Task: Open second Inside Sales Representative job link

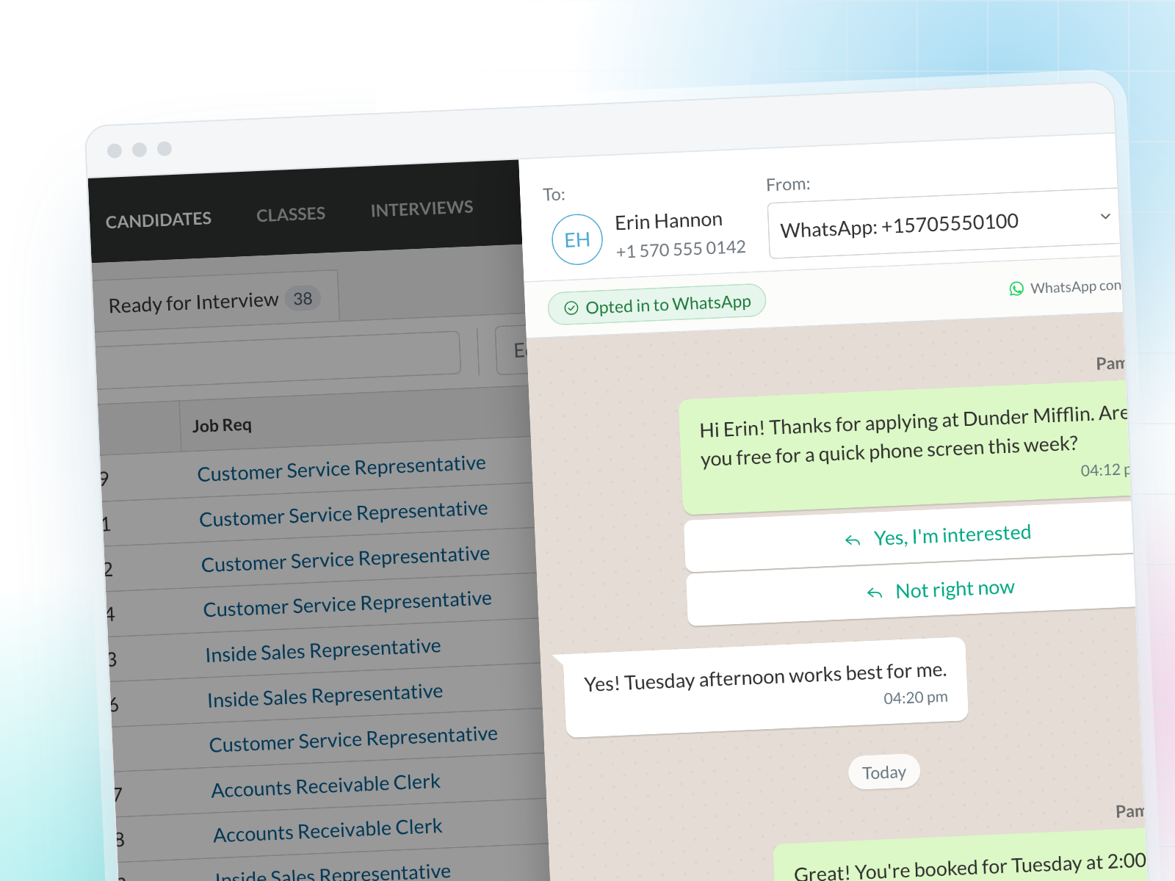Action: [325, 696]
